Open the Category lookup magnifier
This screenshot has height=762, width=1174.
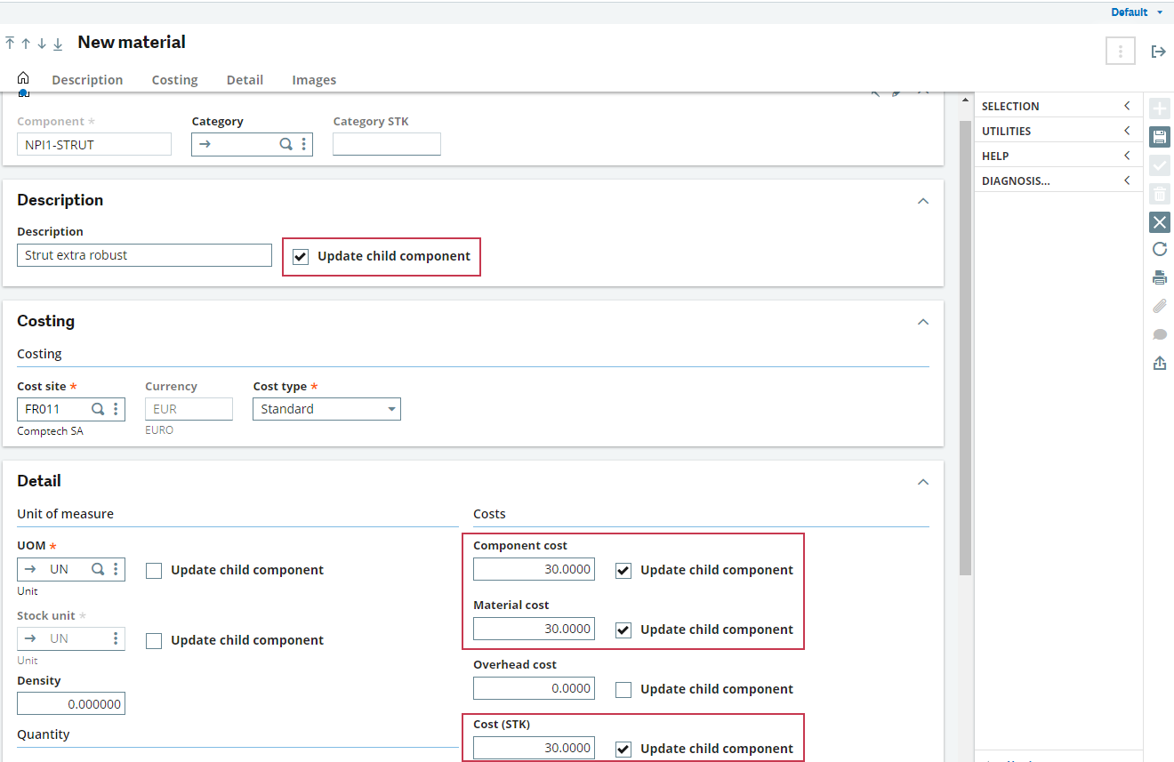click(x=286, y=144)
